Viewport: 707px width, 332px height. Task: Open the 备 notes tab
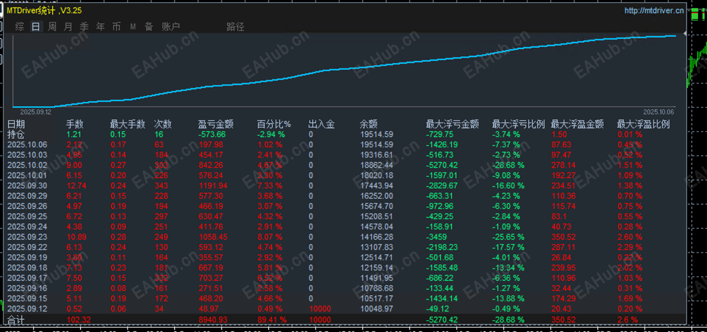149,26
